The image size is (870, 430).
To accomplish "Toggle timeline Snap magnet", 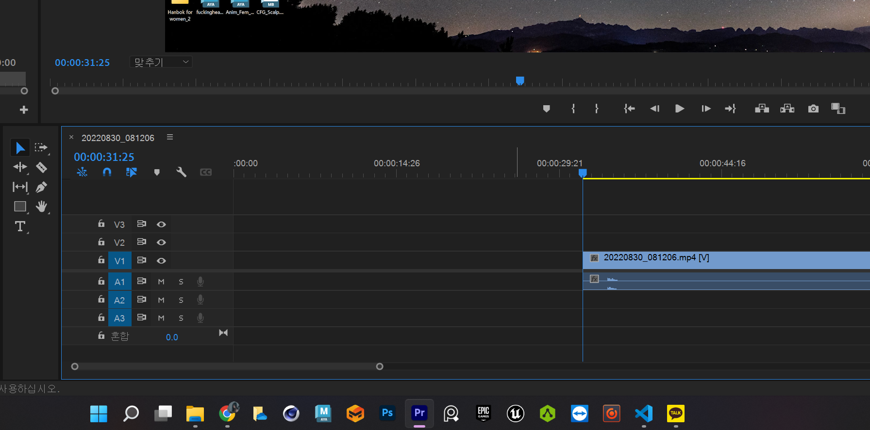I will click(107, 172).
